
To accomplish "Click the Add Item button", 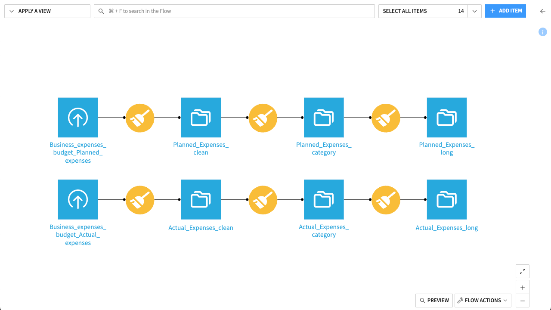I will click(x=505, y=11).
